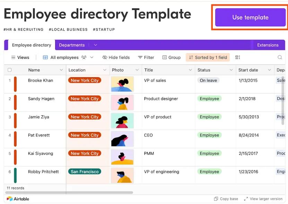
Task: Click the Use template button
Action: pyautogui.click(x=250, y=17)
